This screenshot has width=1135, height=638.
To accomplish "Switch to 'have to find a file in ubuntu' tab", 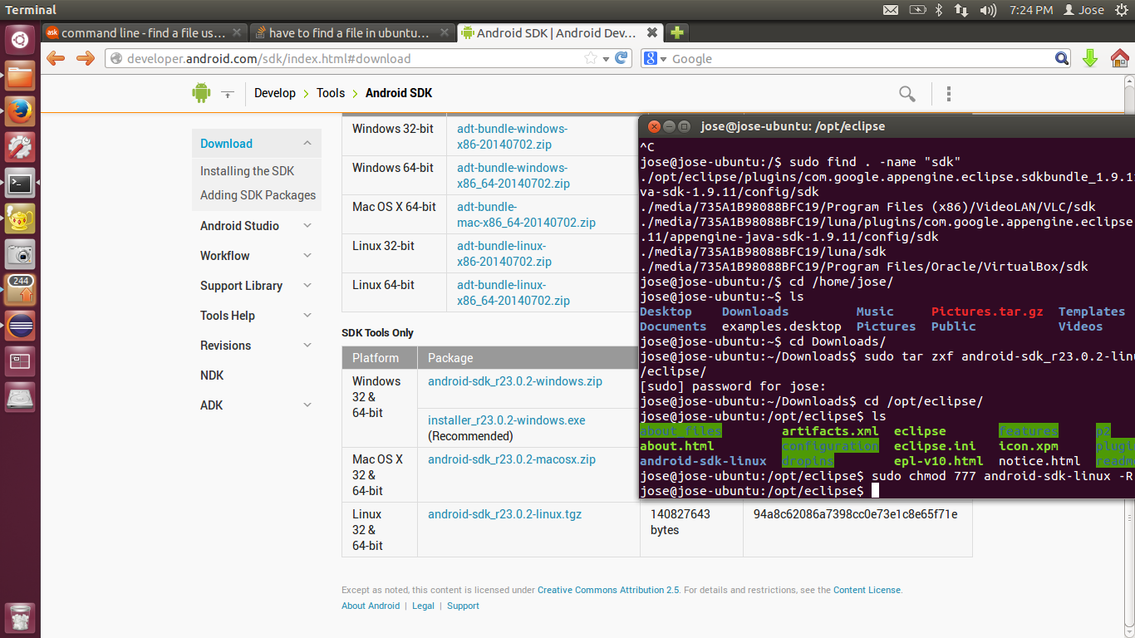I will [x=352, y=33].
